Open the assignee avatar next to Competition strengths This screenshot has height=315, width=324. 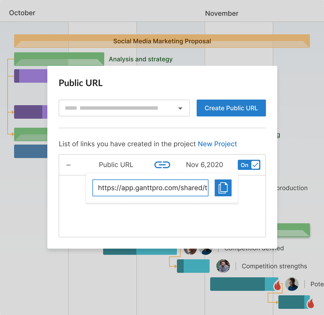223,266
